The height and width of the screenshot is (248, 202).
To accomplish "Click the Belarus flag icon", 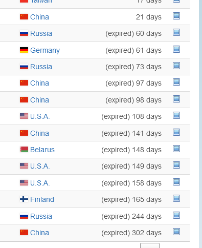I will click(x=24, y=150).
